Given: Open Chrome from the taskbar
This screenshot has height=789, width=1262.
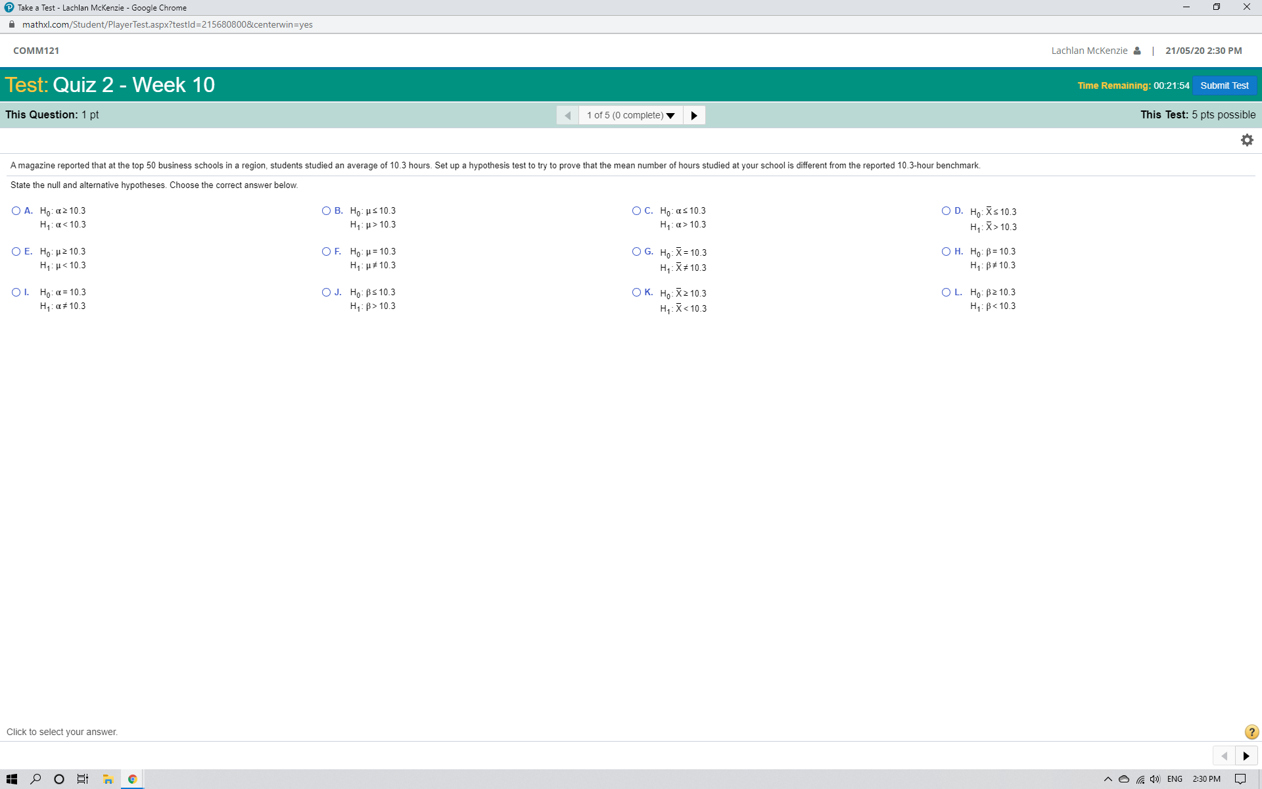Looking at the screenshot, I should [132, 778].
